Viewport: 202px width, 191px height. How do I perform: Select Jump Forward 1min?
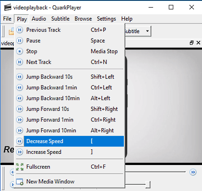[x=70, y=120]
